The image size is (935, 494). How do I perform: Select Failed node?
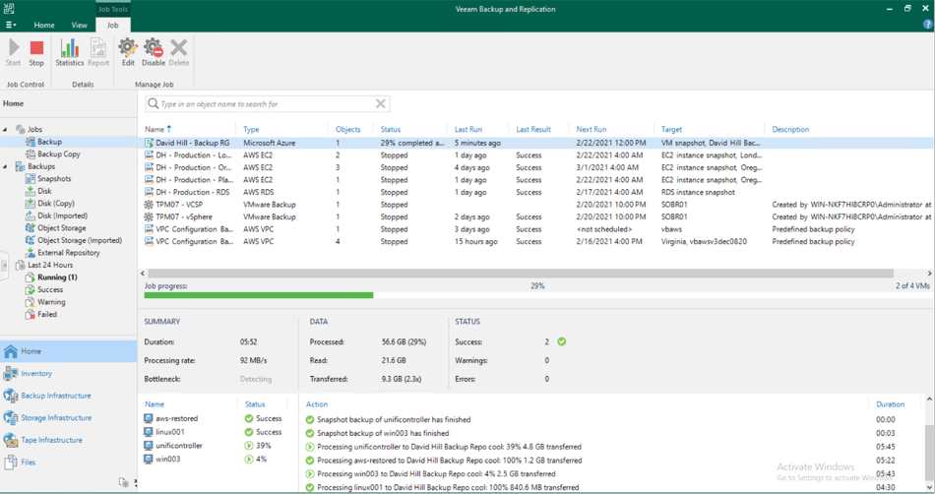47,314
